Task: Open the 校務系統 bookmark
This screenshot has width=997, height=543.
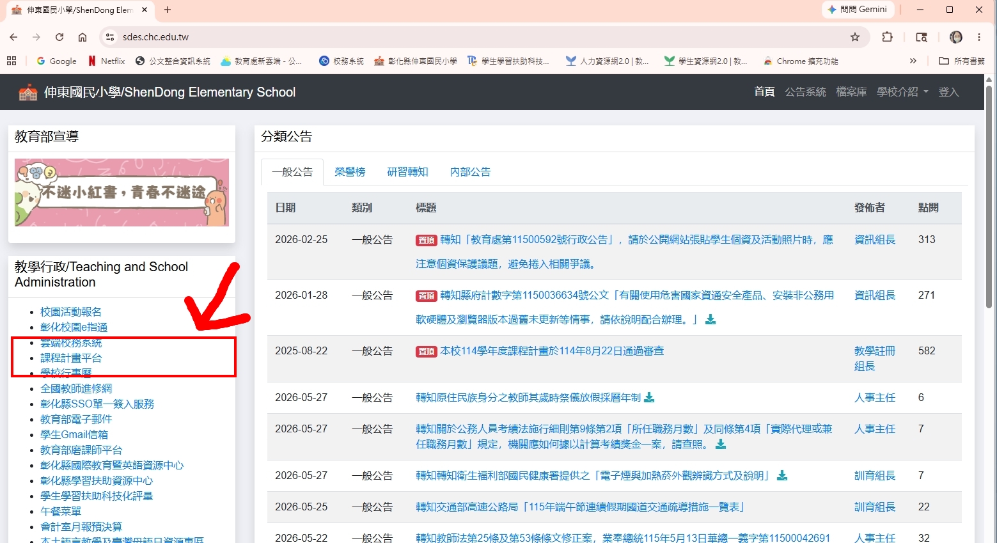Action: tap(341, 61)
